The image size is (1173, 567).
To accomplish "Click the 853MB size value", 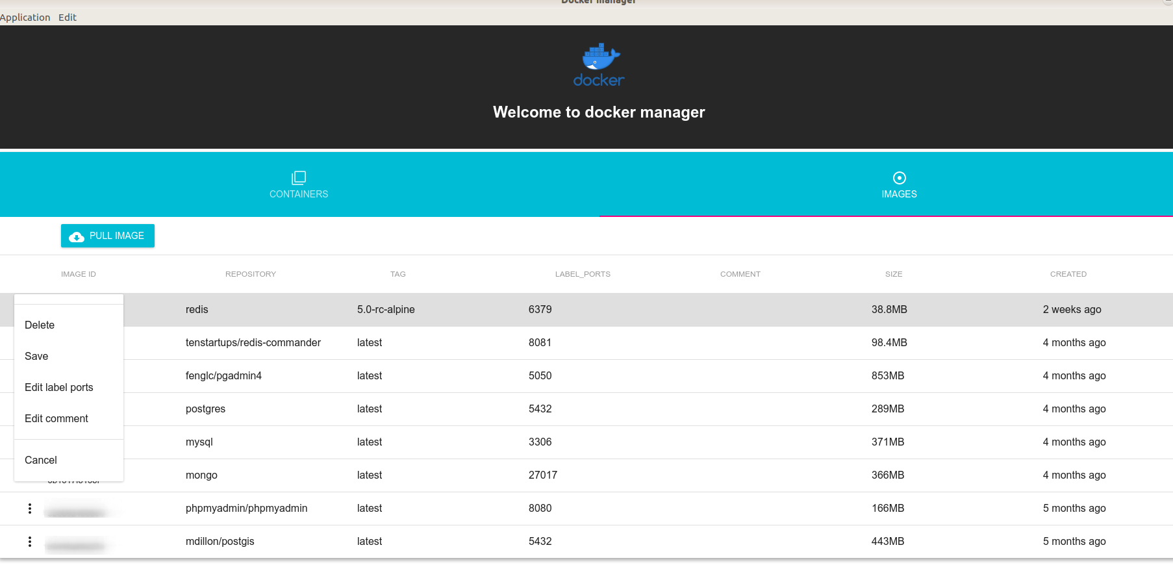I will click(888, 376).
